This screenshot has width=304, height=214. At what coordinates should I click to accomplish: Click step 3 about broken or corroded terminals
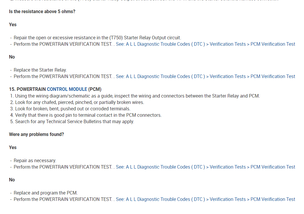click(x=73, y=109)
